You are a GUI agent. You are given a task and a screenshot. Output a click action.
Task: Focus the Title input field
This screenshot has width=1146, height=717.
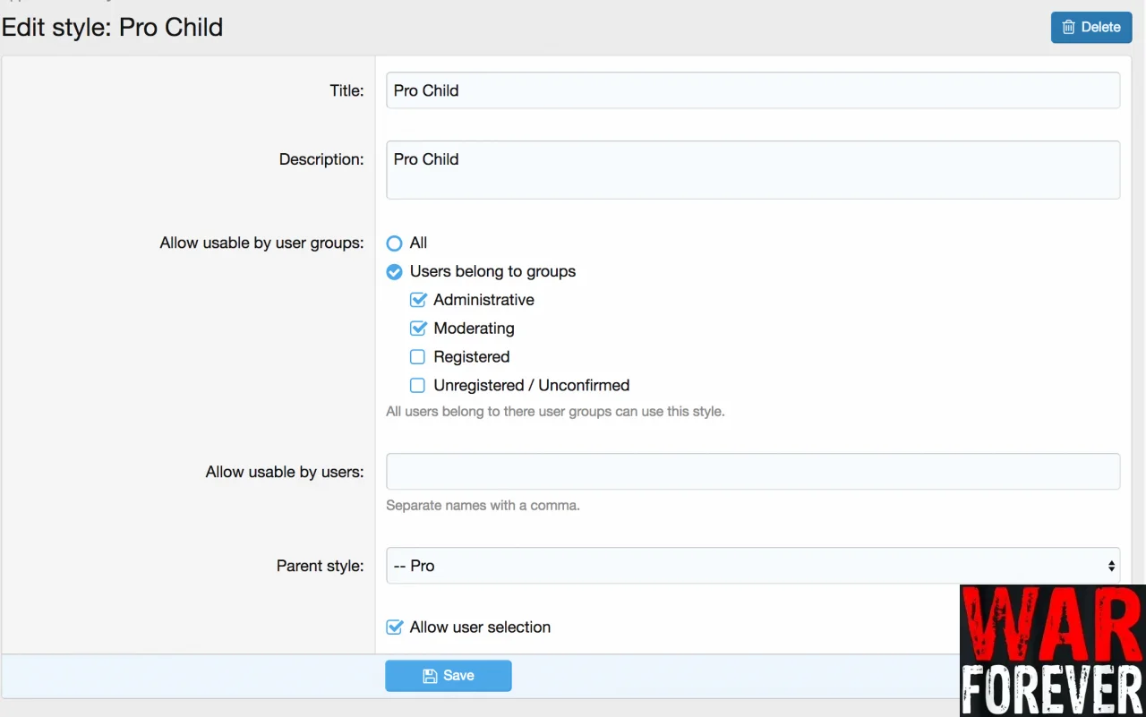(753, 90)
